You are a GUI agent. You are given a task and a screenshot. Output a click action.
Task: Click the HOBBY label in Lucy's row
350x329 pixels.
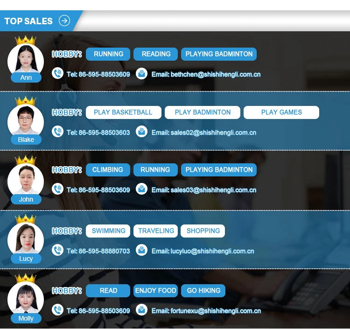point(67,231)
